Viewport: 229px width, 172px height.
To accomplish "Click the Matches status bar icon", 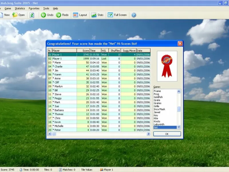I will 60,170.
